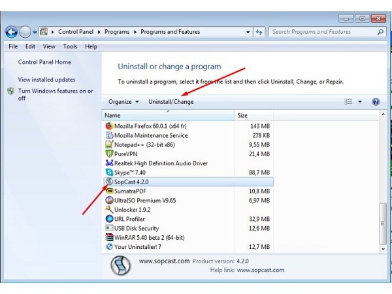
Task: Click the Mozilla Firefox icon in list
Action: pos(109,126)
